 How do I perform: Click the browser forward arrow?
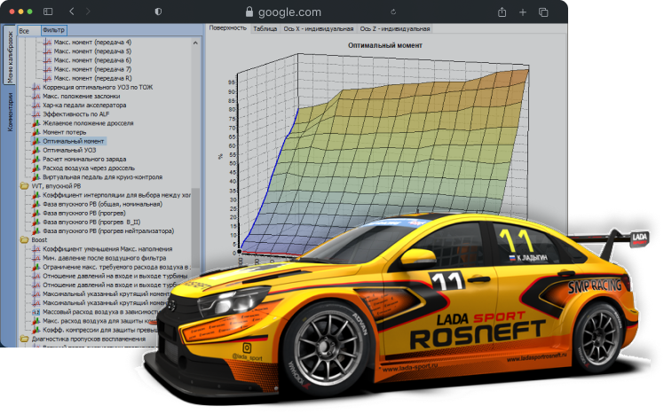(x=88, y=12)
